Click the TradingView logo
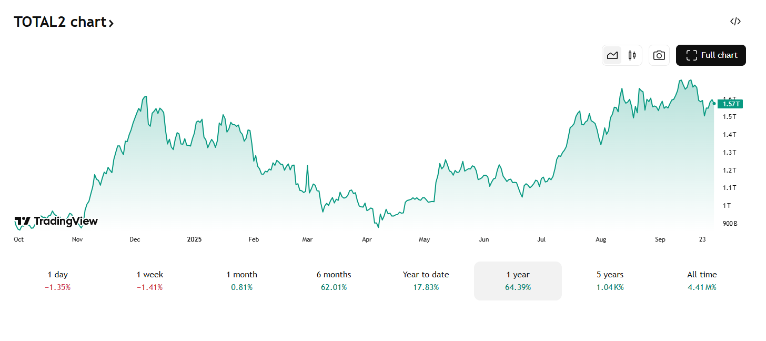The height and width of the screenshot is (341, 766). 56,221
